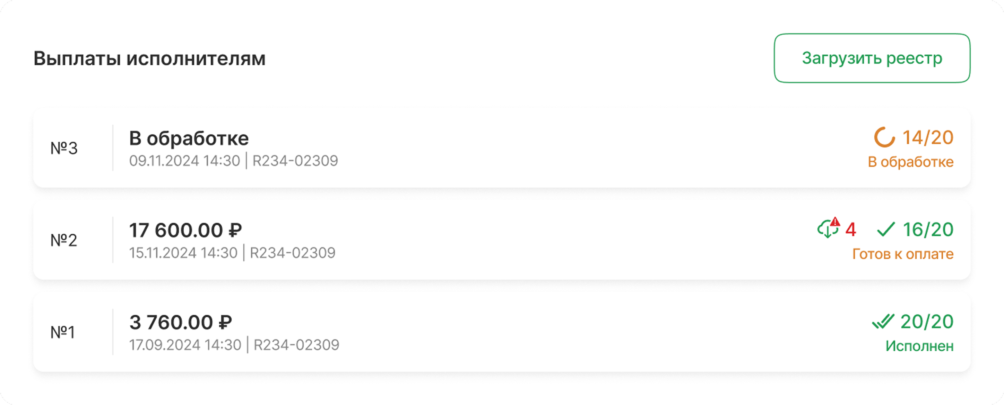
Task: Click the "Исполнен" status label
Action: click(919, 346)
